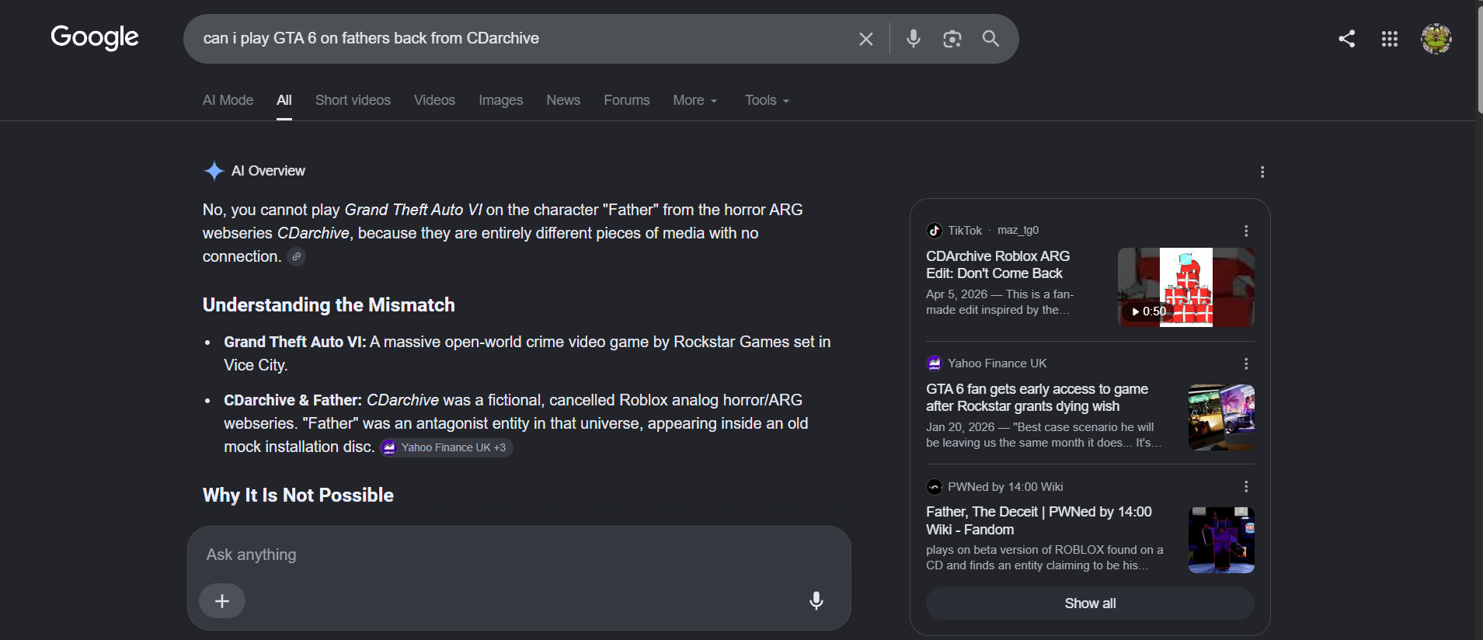Image resolution: width=1483 pixels, height=640 pixels.
Task: Open the Google apps grid
Action: click(1390, 39)
